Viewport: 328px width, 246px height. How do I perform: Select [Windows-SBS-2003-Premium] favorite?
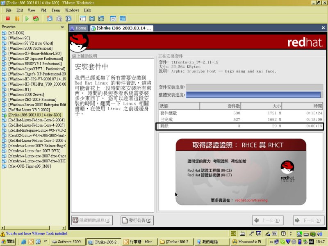click(32, 100)
